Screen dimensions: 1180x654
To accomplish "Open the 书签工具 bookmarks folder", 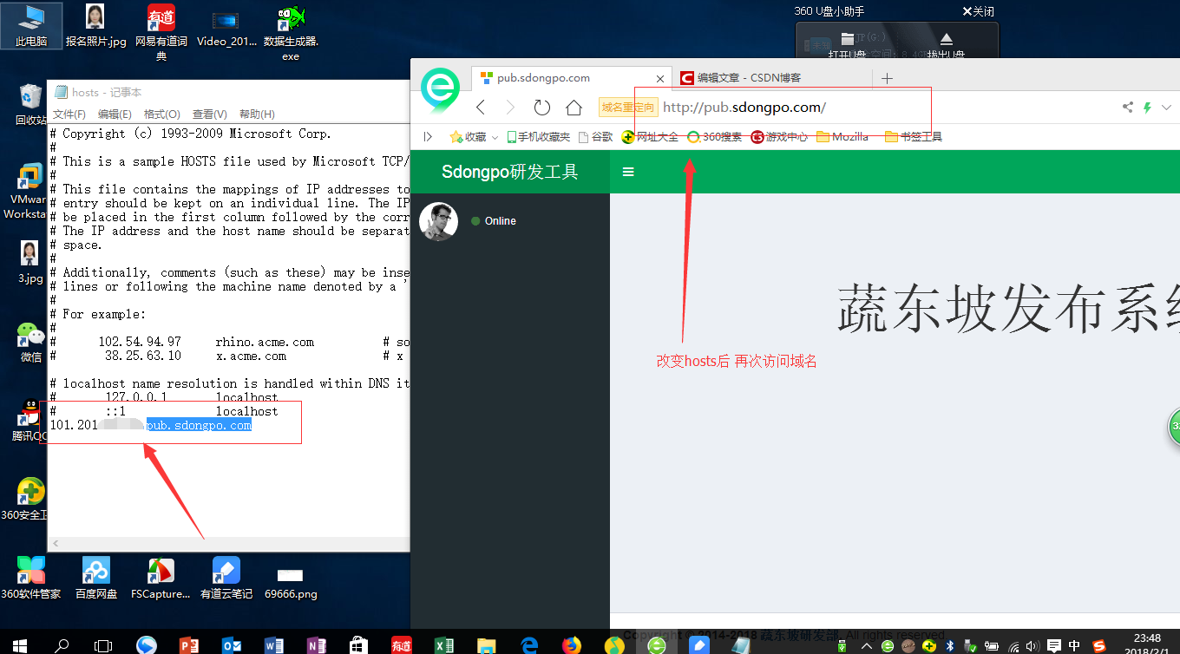I will coord(913,136).
